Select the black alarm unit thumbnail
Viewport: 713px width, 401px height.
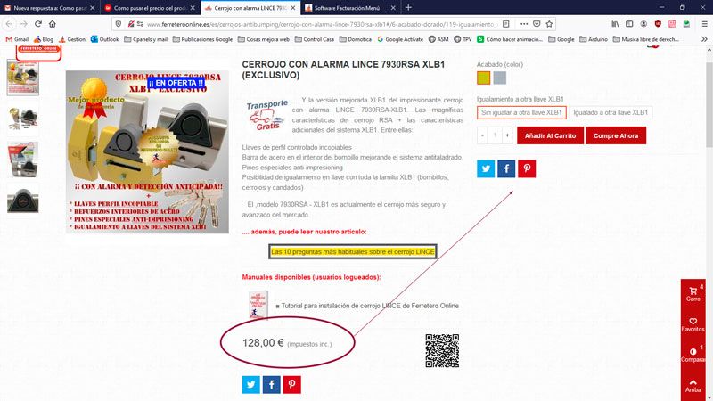pyautogui.click(x=23, y=200)
